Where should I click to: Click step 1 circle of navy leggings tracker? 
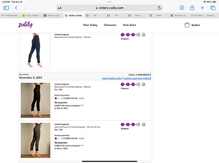pos(123,34)
